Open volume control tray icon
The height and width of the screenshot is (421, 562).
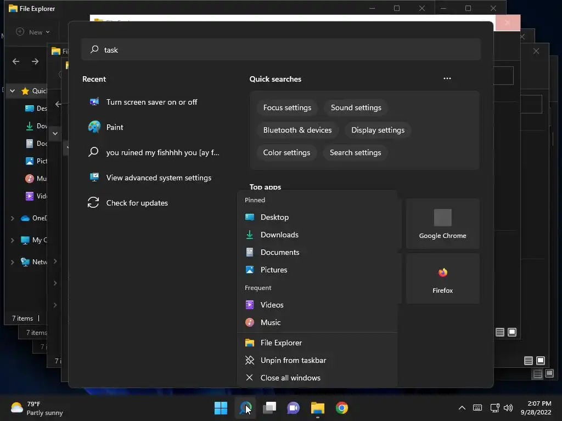pos(508,408)
